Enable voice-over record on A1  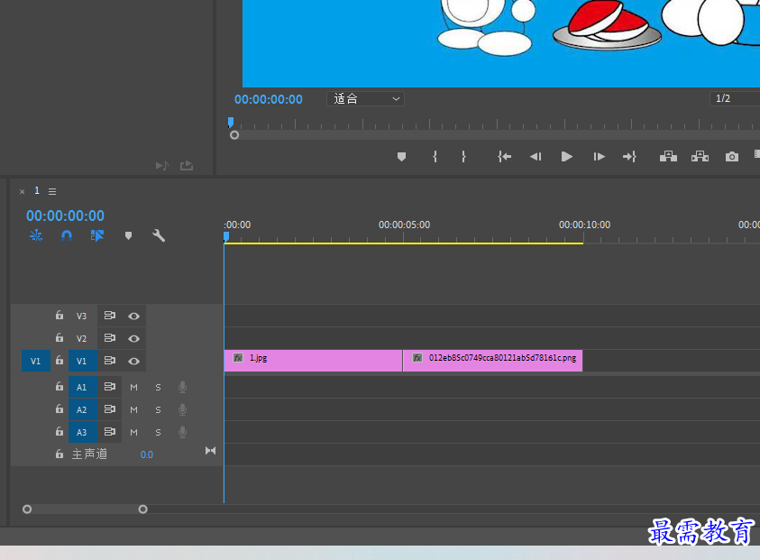tap(183, 387)
